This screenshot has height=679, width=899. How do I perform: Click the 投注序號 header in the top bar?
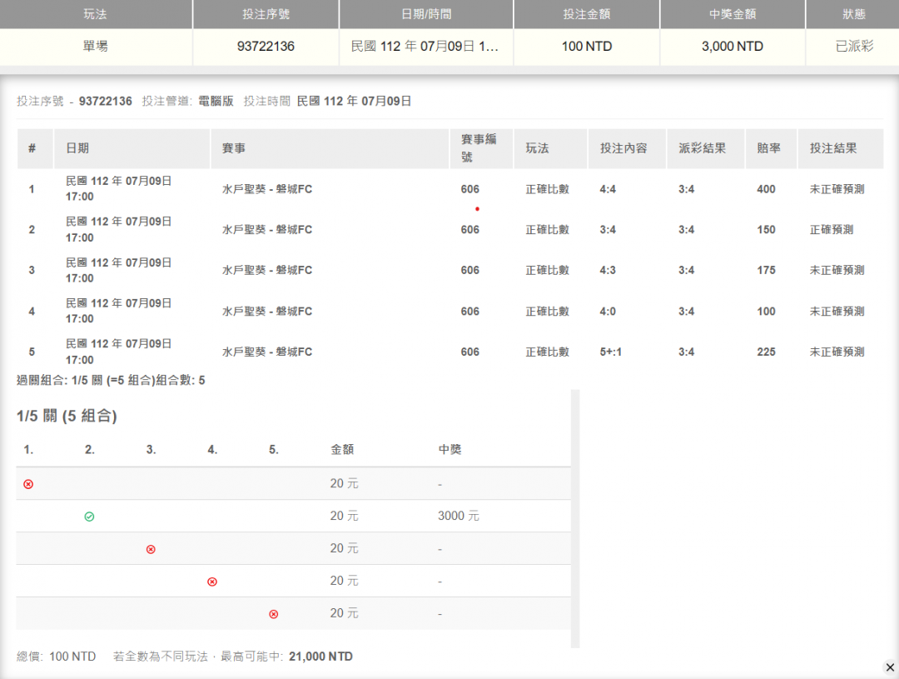point(266,15)
